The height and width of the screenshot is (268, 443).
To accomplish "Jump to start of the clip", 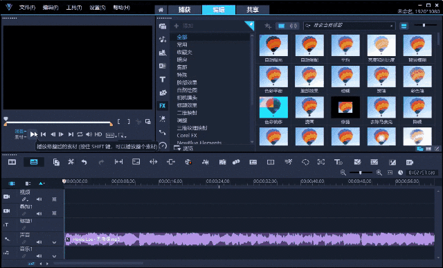I will tap(43, 134).
